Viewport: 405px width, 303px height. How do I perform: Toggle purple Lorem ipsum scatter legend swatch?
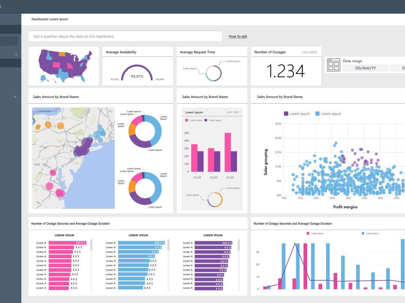(x=286, y=114)
